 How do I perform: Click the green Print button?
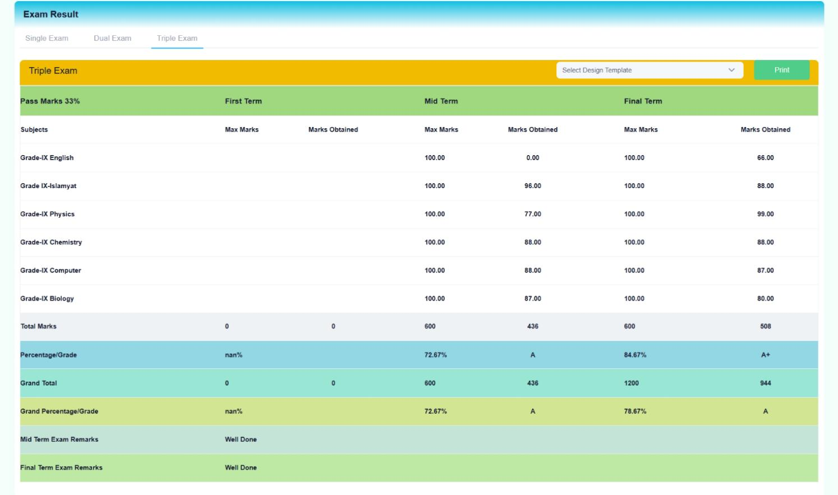point(781,70)
